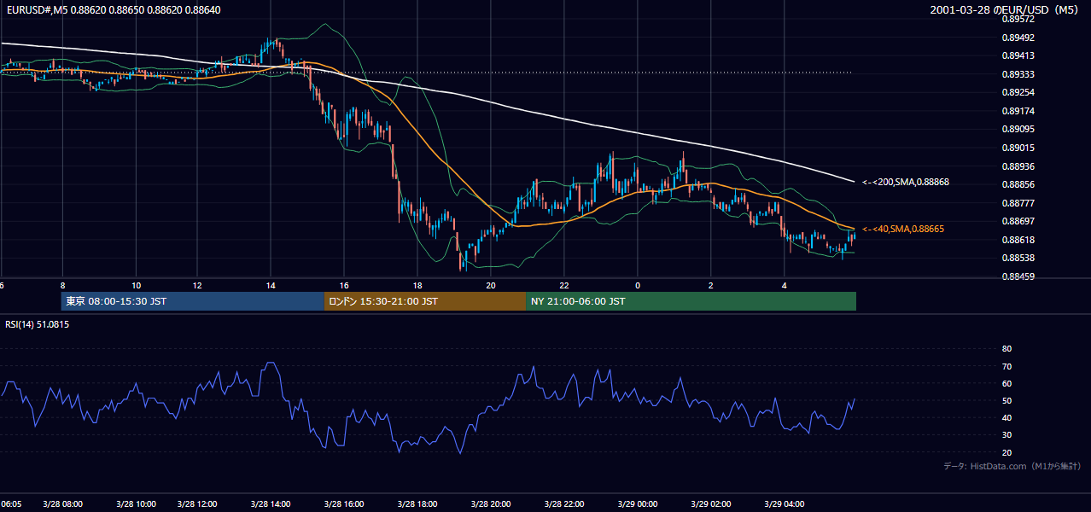Click hour marker 8 under price chart
The image size is (1091, 512).
[x=63, y=285]
